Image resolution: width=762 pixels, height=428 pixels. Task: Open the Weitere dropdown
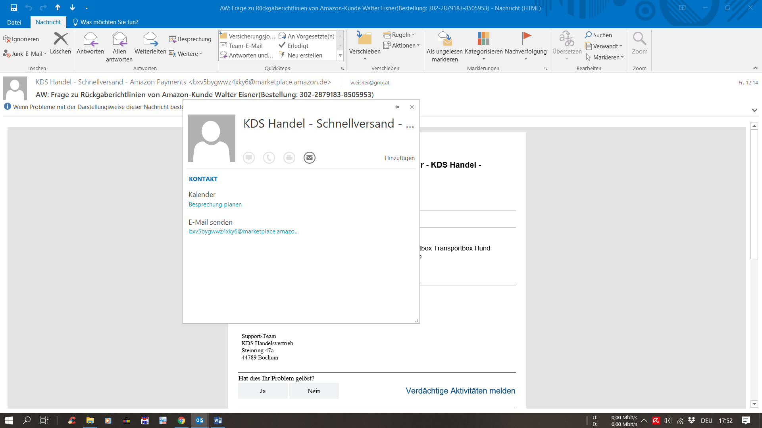tap(186, 53)
